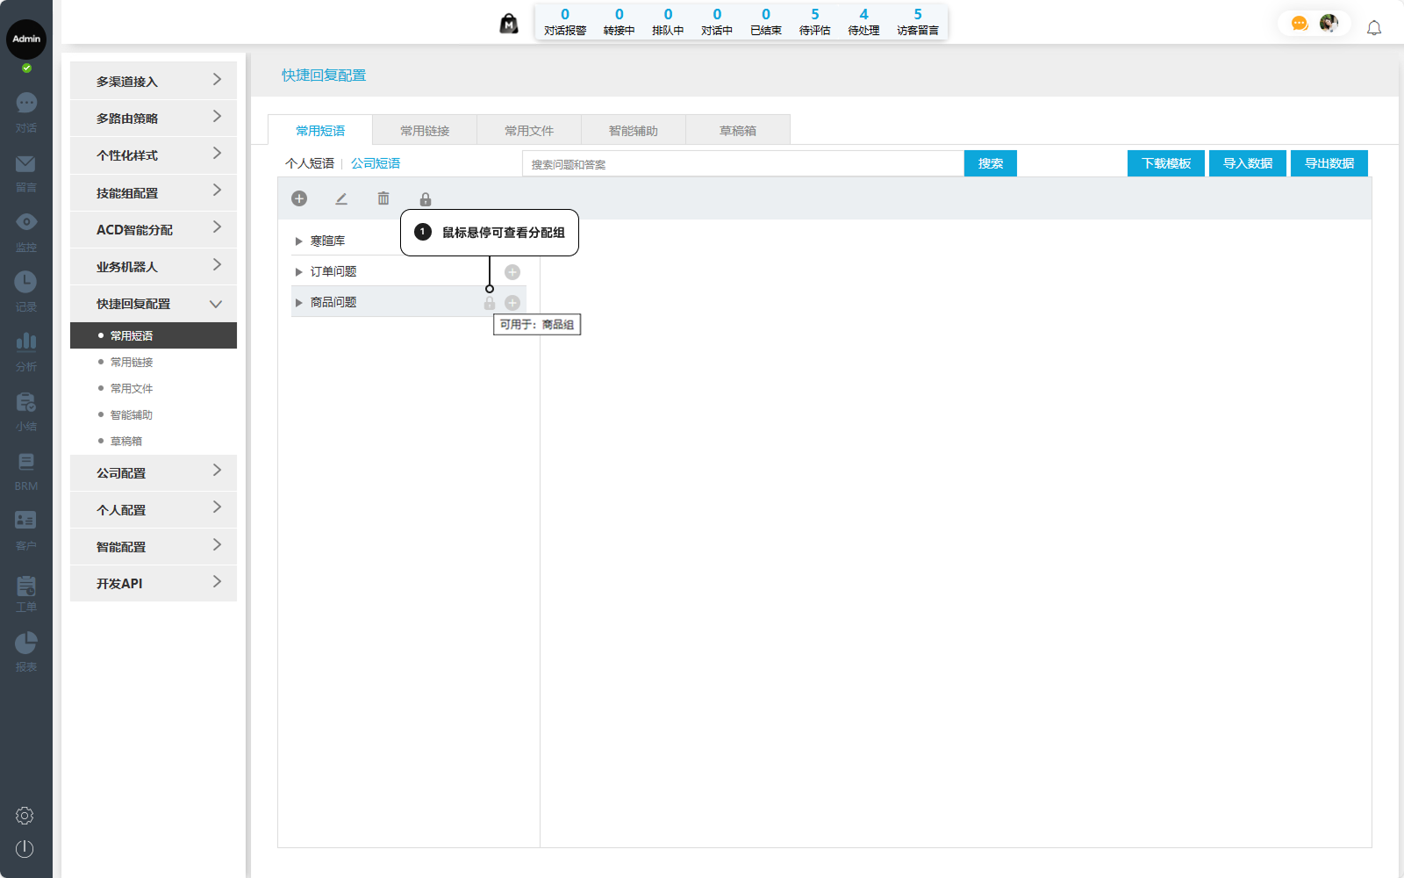Expand the 寒暄库 tree node
Image resolution: width=1404 pixels, height=878 pixels.
point(298,241)
